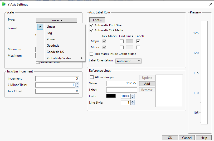
Task: Open the Font... dialog button
Action: point(97,20)
